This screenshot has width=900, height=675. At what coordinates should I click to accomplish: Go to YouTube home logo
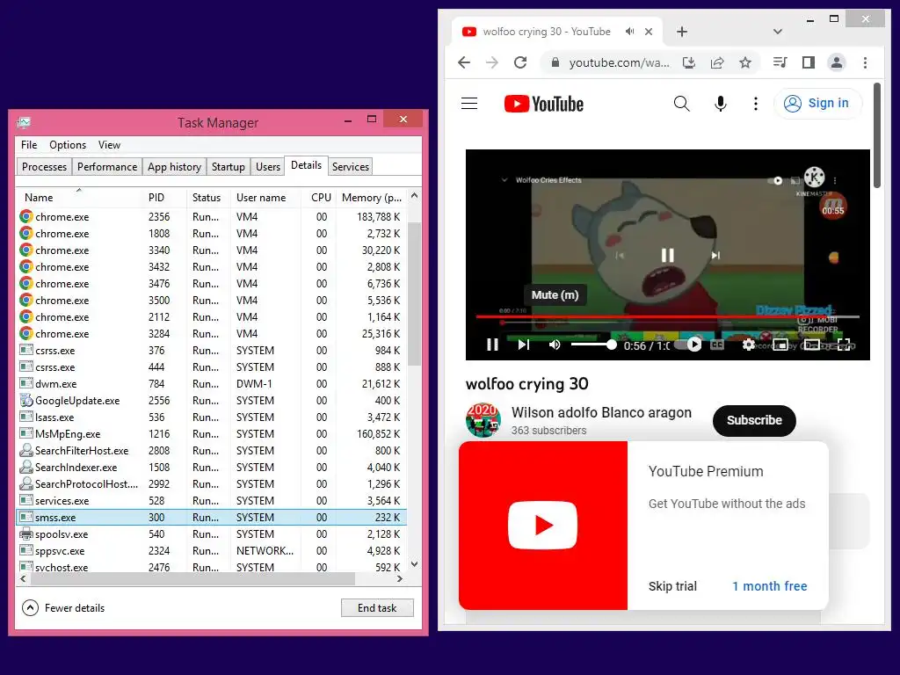tap(543, 104)
